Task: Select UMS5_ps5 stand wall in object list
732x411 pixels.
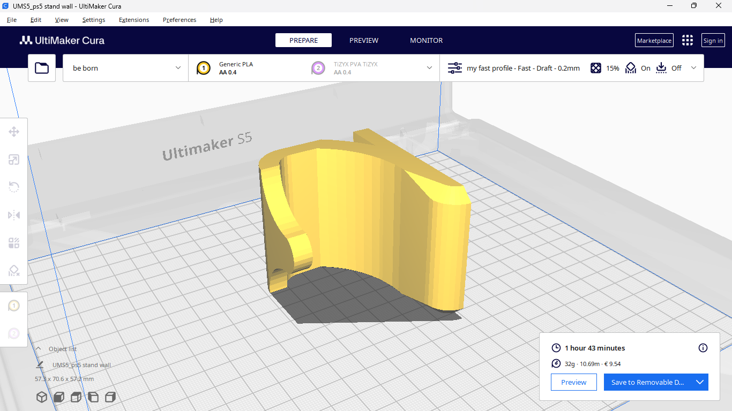Action: tap(81, 365)
